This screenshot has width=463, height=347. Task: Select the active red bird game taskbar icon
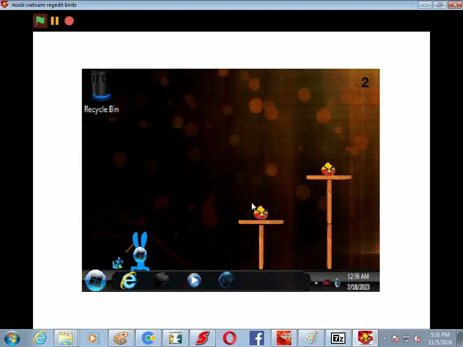click(x=365, y=338)
